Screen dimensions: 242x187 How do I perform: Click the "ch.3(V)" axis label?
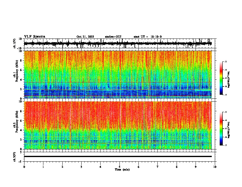[x=15, y=157]
